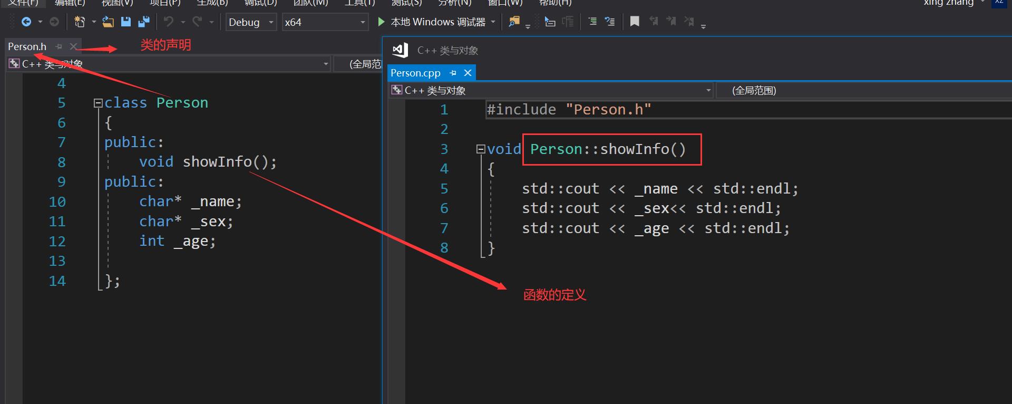Click the Visual Studio logo in floating window

coord(400,50)
